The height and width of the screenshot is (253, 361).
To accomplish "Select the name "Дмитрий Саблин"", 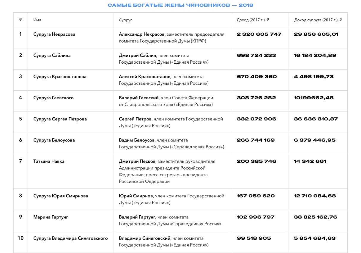I will click(x=138, y=55).
